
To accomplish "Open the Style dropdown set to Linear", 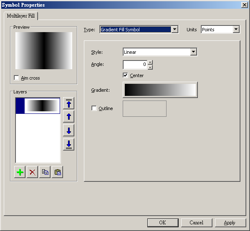I will point(193,52).
